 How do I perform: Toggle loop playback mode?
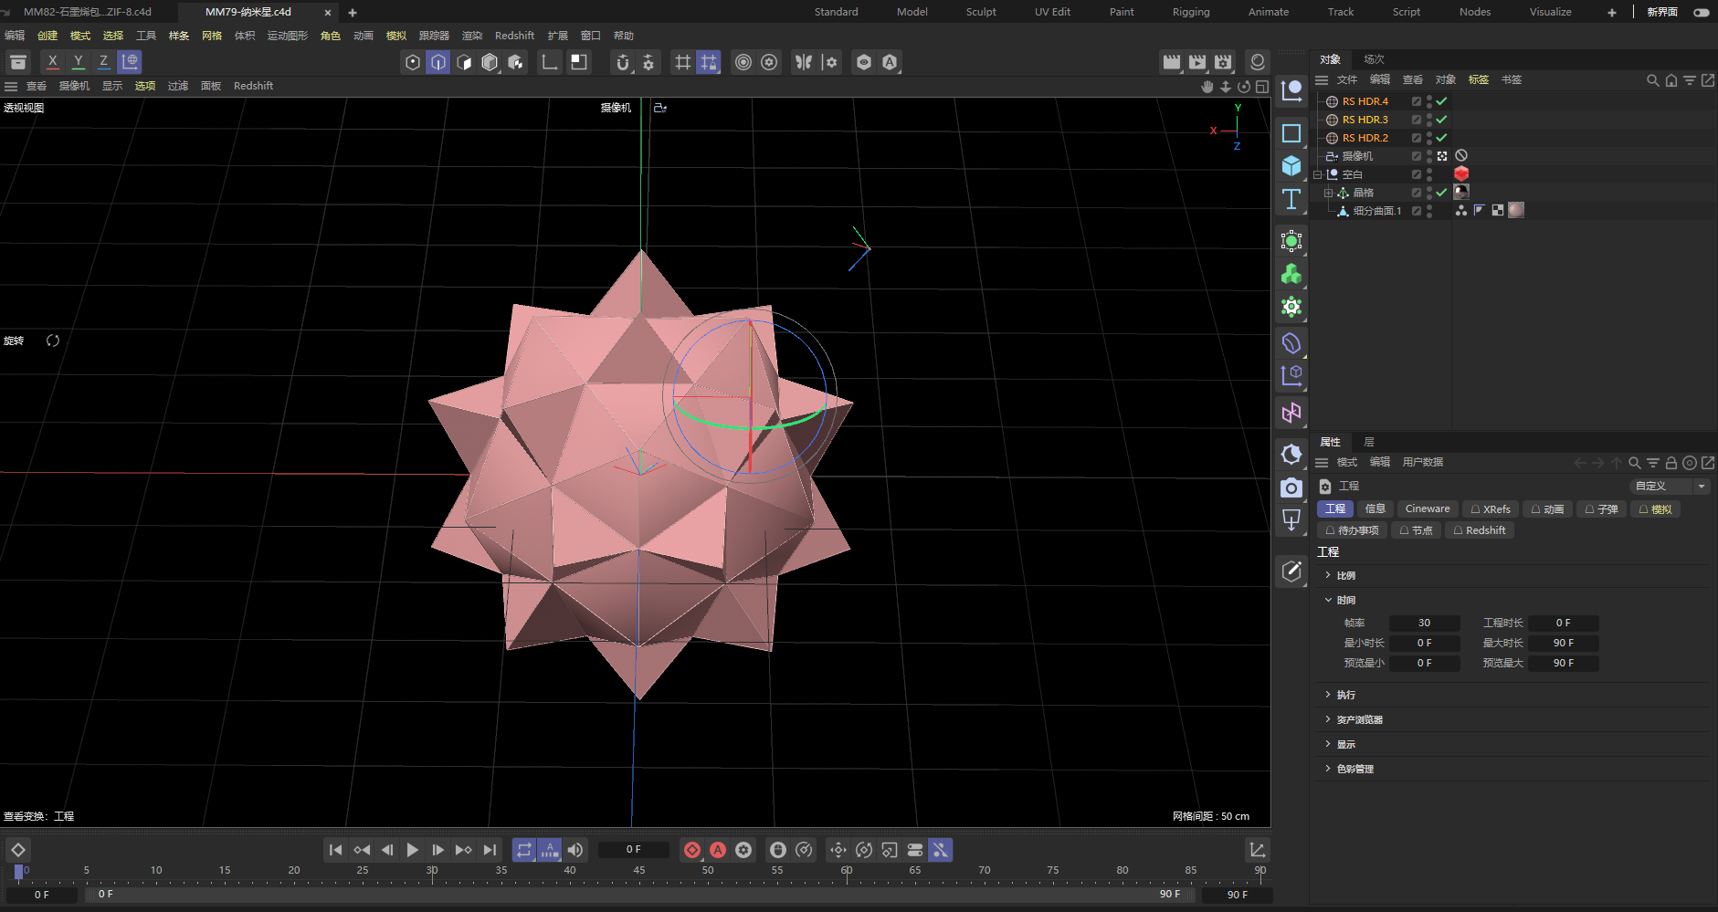click(524, 850)
